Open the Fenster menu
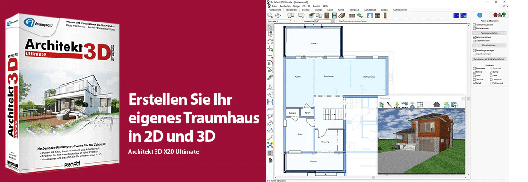This screenshot has width=528, height=182. pos(317,6)
